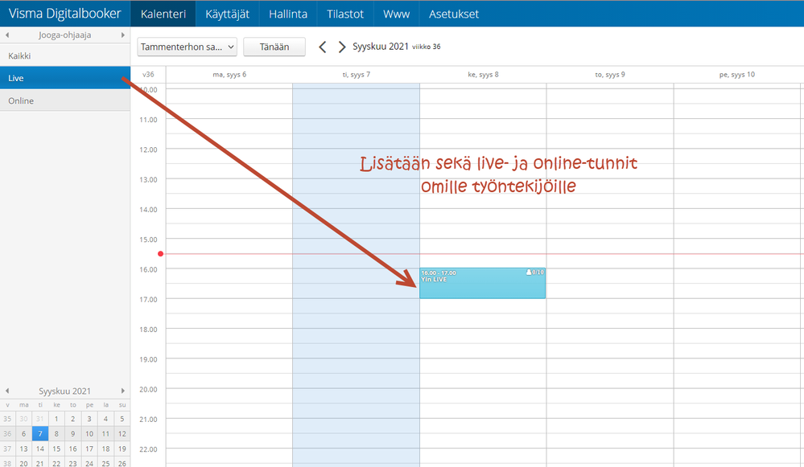The height and width of the screenshot is (467, 804).
Task: Click the Jooga-ohjaaja group label
Action: point(64,35)
